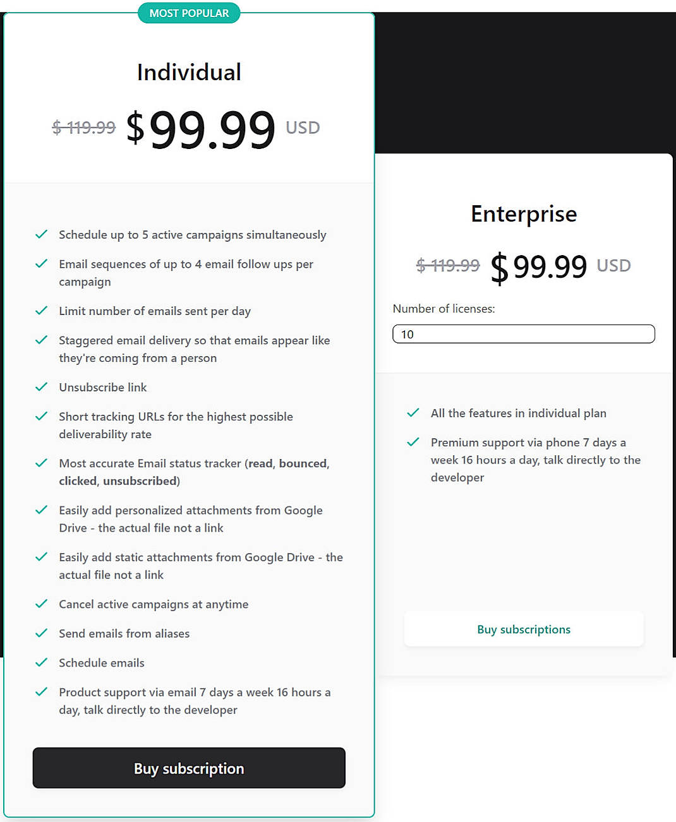Click the checkmark beside 'Premium support via phone'
The height and width of the screenshot is (822, 676).
(413, 442)
